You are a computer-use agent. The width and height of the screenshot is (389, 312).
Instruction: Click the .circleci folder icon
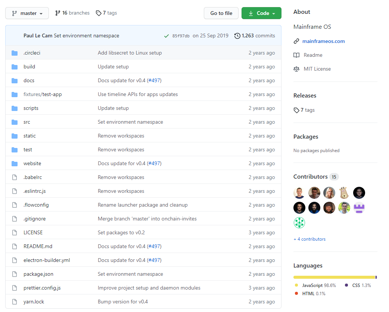[x=15, y=53]
